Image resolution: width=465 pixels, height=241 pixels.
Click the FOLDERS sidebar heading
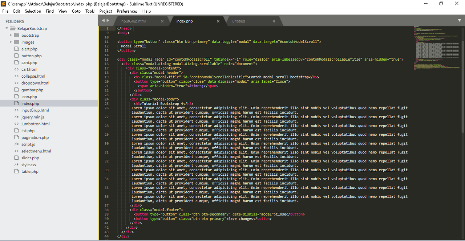pos(15,21)
